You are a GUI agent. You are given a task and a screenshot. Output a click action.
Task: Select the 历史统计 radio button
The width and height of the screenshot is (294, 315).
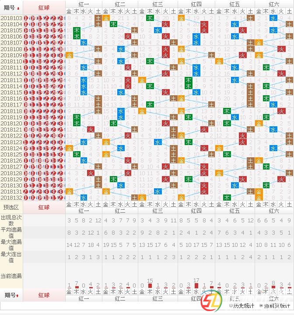coord(231,306)
